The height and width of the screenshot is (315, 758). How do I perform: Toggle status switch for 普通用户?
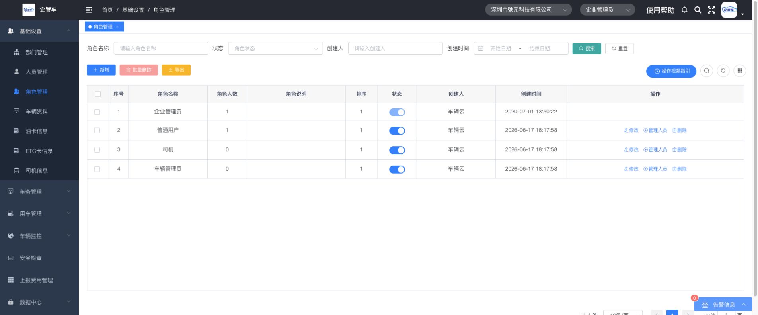click(397, 131)
